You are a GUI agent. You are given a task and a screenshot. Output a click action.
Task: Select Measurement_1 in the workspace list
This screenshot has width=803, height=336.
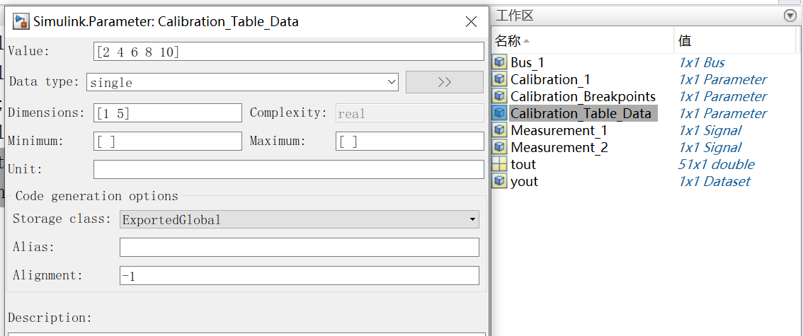(559, 130)
